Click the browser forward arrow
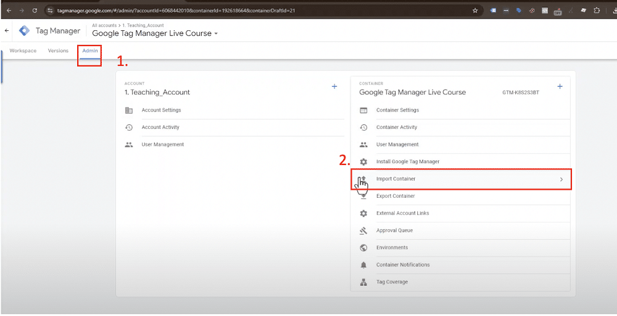The image size is (617, 316). pyautogui.click(x=22, y=10)
